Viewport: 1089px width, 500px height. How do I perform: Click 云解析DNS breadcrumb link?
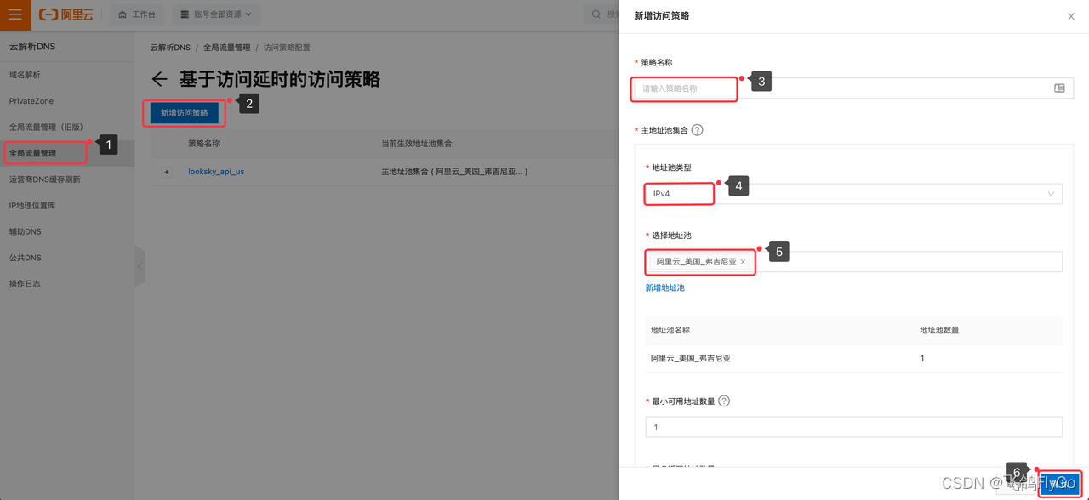point(170,48)
